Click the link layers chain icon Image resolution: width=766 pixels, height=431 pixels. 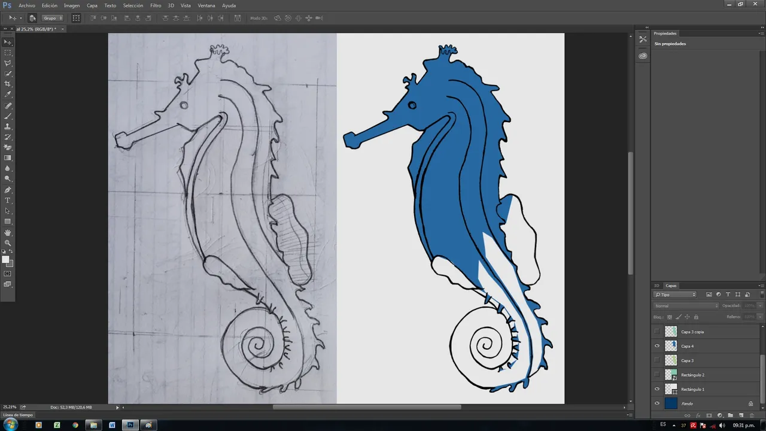(687, 415)
